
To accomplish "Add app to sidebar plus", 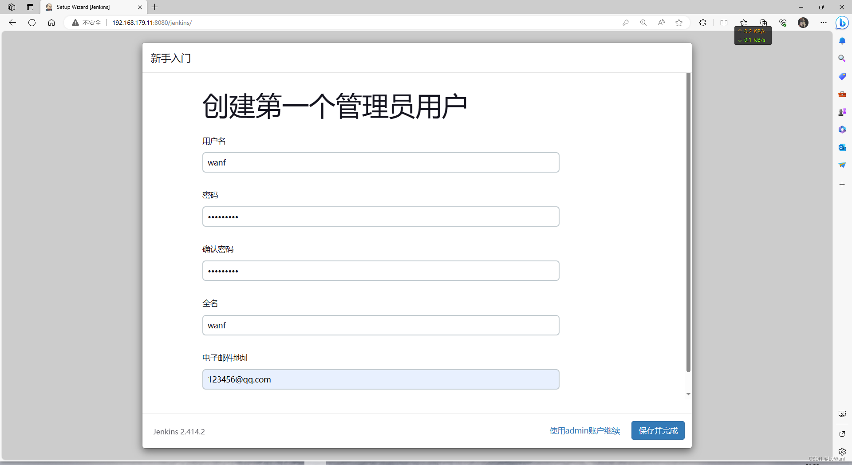I will (842, 184).
